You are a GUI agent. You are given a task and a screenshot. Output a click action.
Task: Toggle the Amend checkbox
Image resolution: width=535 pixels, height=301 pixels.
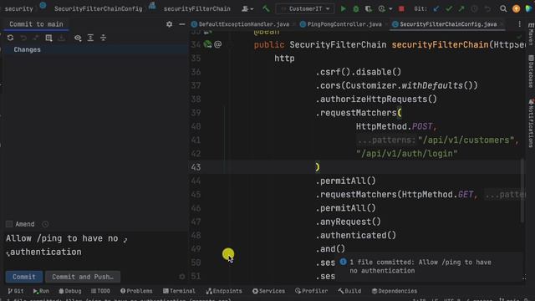(x=9, y=224)
